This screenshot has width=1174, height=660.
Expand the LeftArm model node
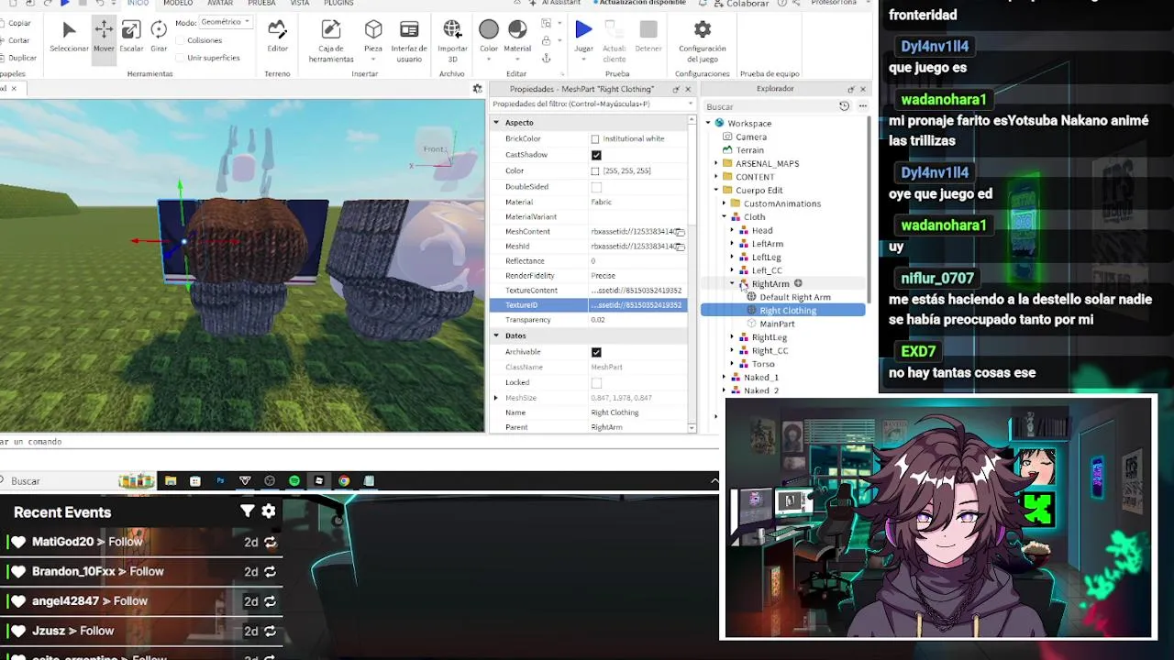pyautogui.click(x=732, y=244)
